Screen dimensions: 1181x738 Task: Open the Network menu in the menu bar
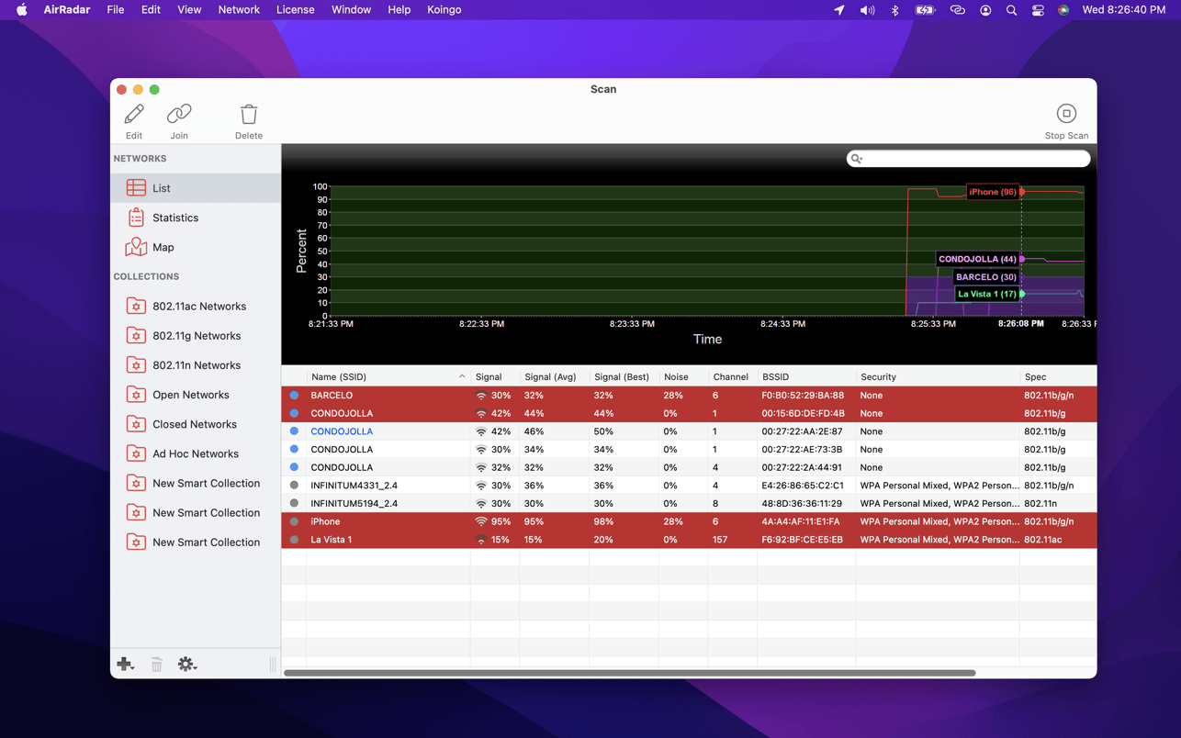click(x=238, y=10)
